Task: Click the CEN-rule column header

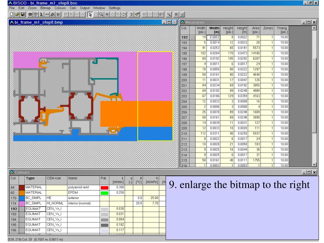Action: tap(56, 180)
